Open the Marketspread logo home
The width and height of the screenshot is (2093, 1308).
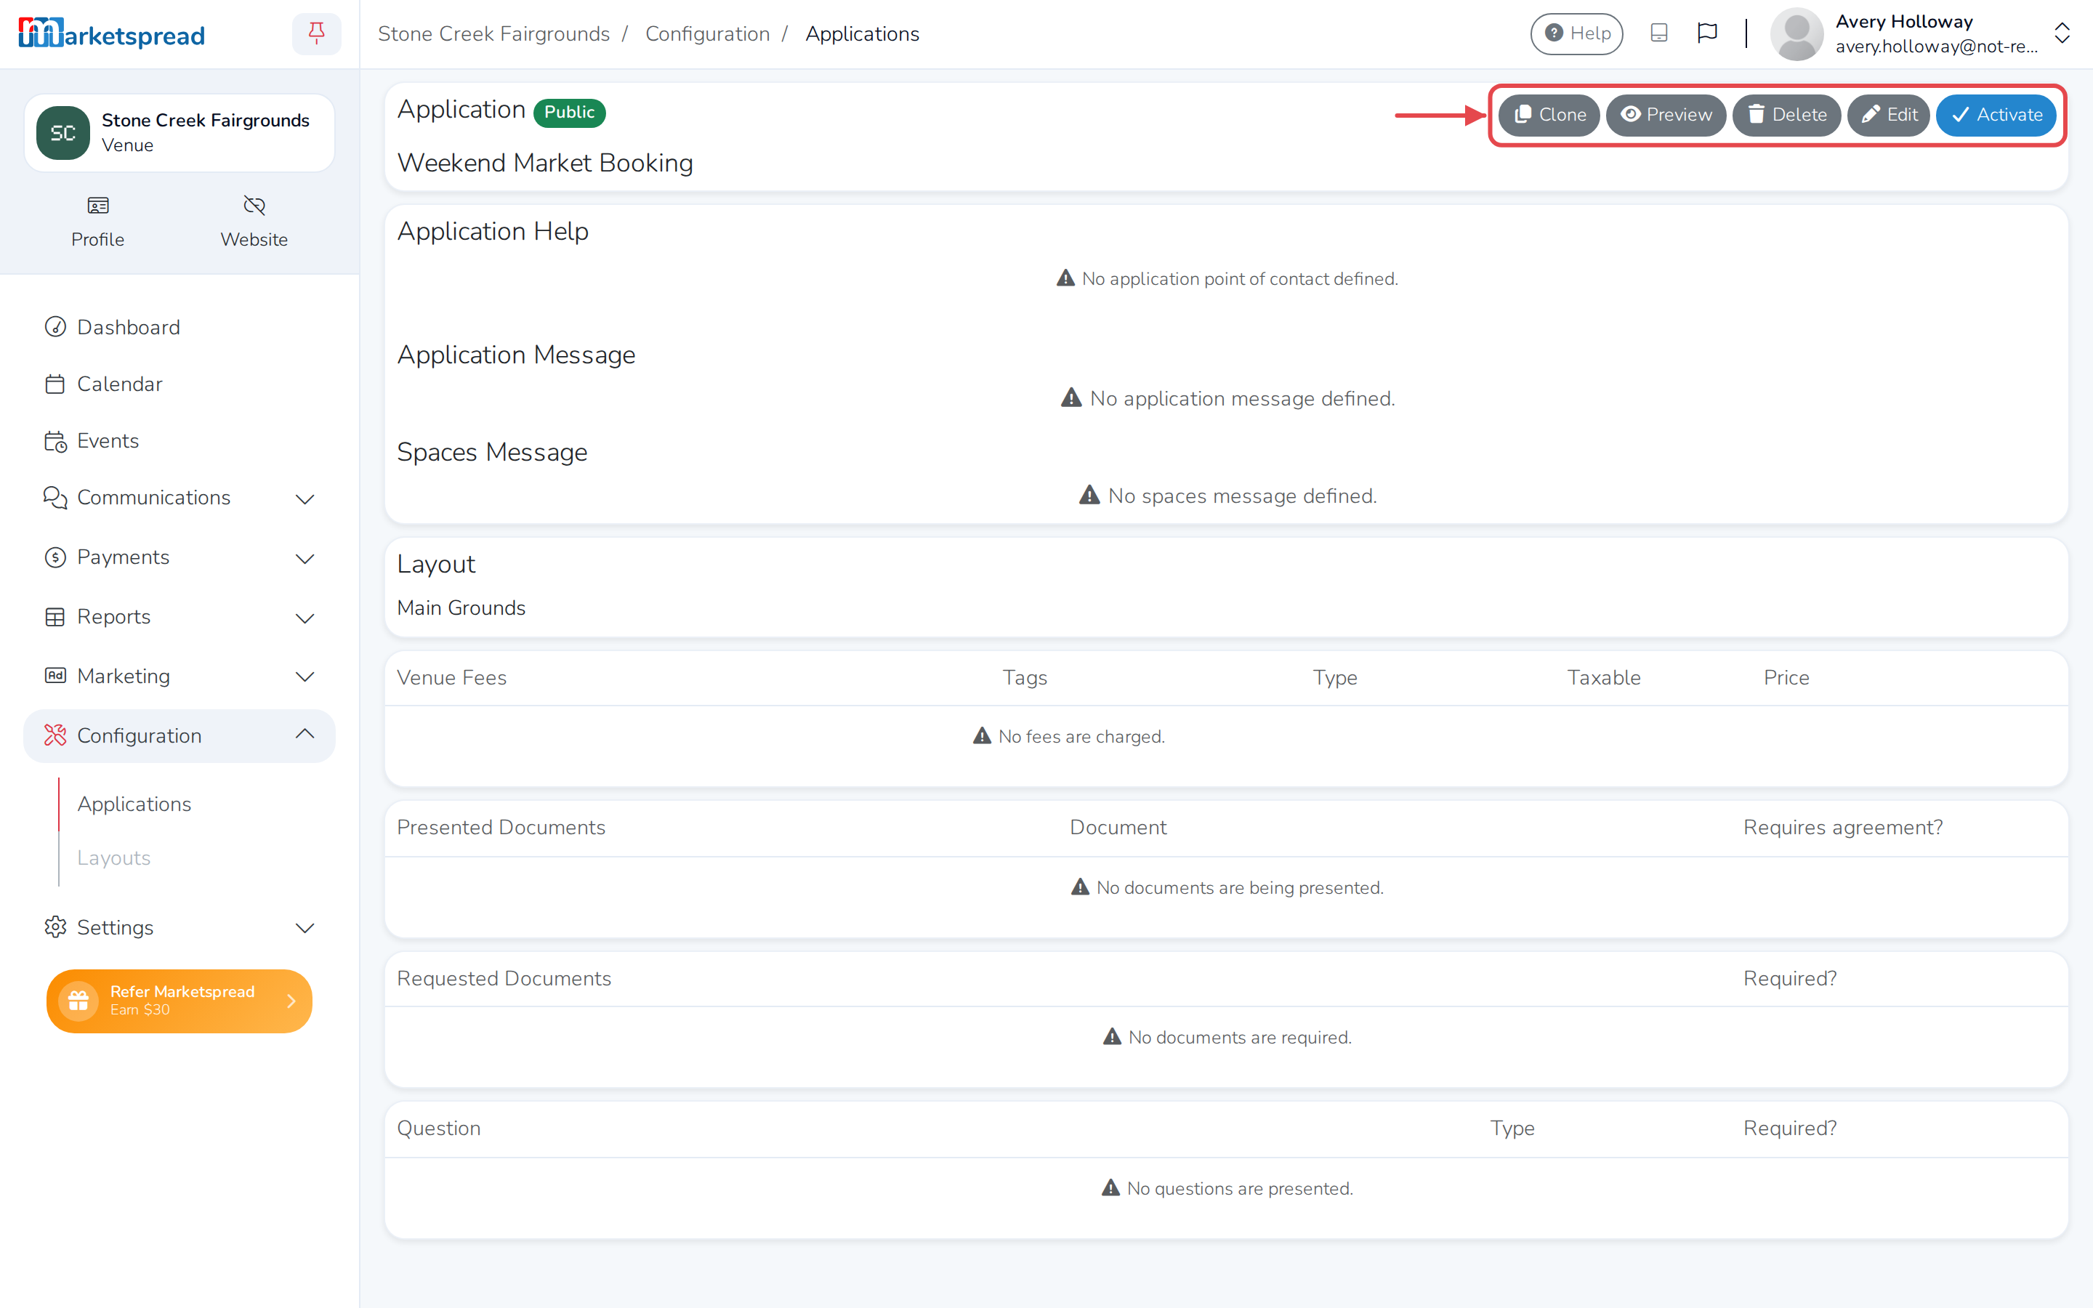tap(112, 33)
